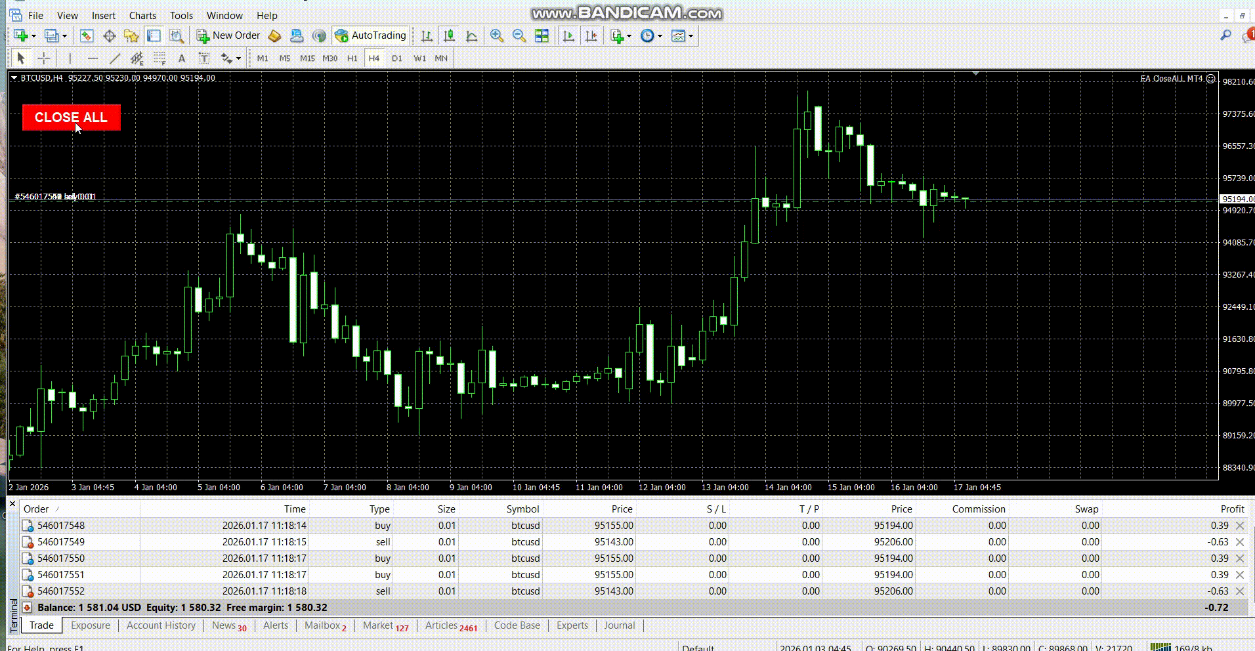Screen dimensions: 1255x651
Task: Select order row 546017549
Action: (x=633, y=542)
